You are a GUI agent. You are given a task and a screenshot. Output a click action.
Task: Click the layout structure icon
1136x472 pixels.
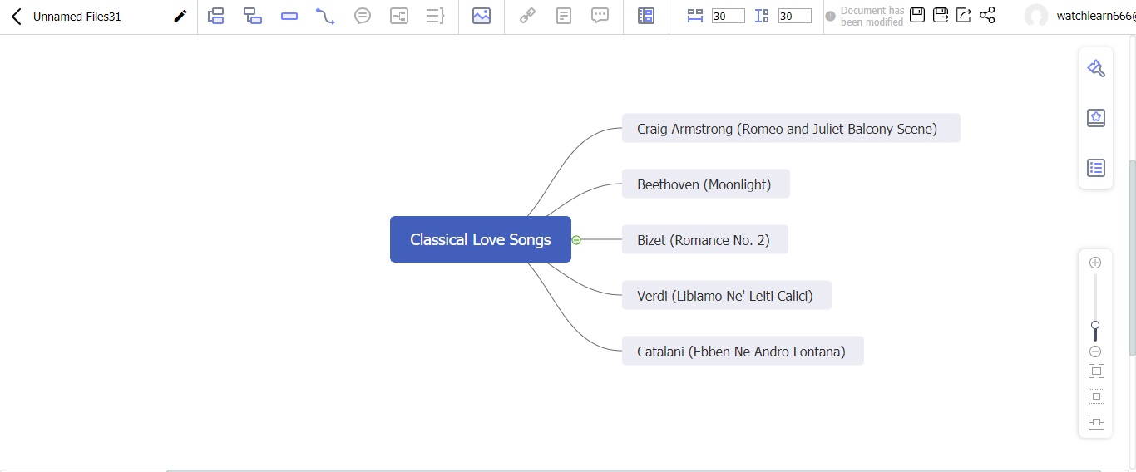click(x=646, y=16)
